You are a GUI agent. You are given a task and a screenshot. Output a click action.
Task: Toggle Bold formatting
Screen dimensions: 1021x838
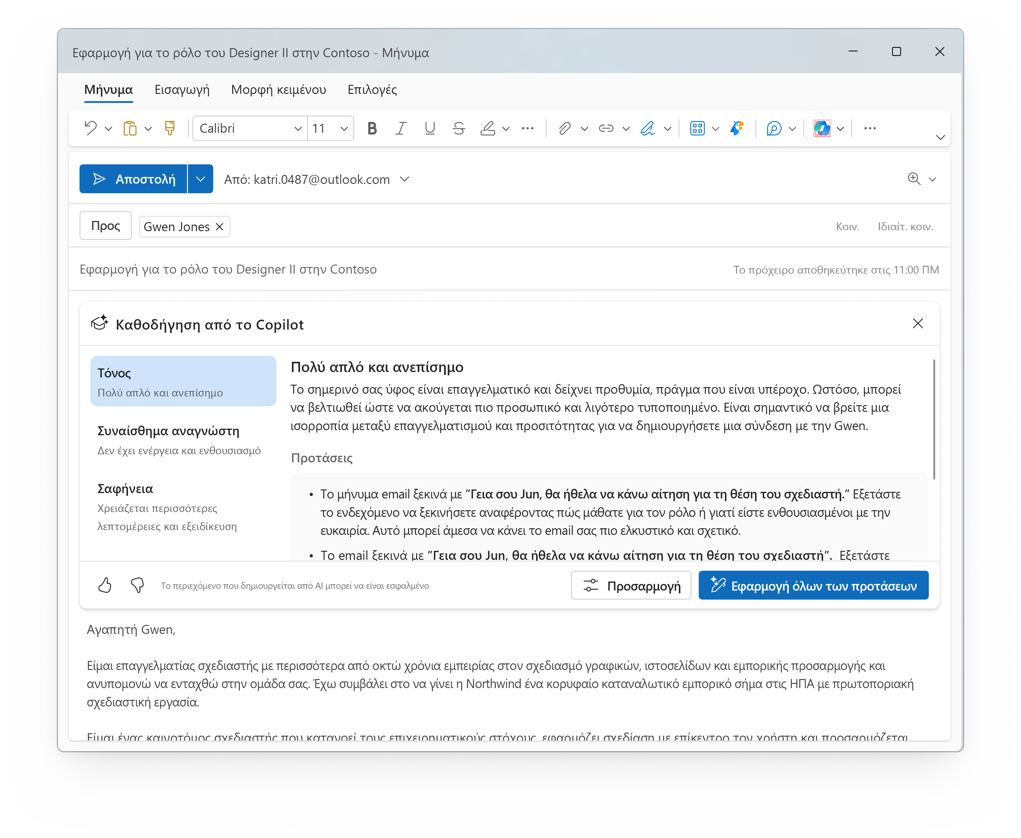372,129
